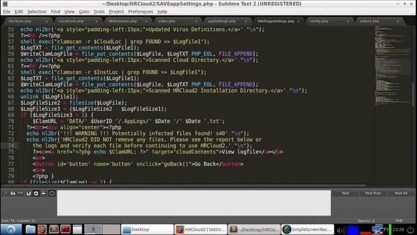This screenshot has height=235, width=417.
Task: Close the index1.php tab
Action: click(x=397, y=22)
